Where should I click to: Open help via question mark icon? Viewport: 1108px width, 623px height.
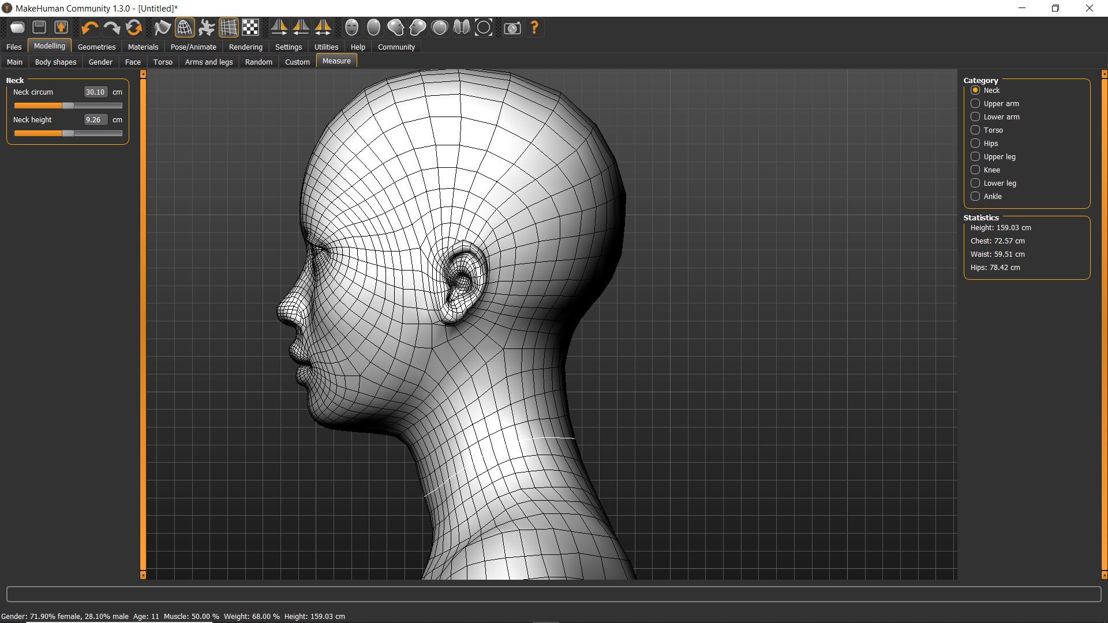tap(534, 28)
